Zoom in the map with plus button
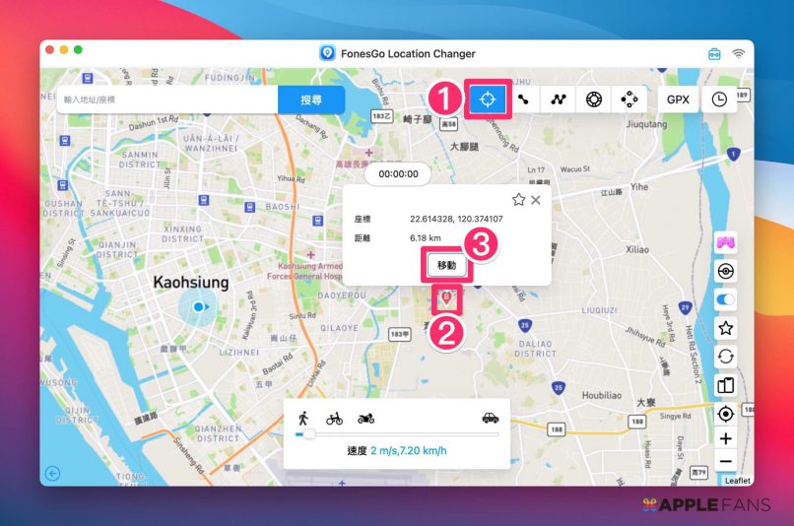The image size is (794, 526). click(726, 439)
